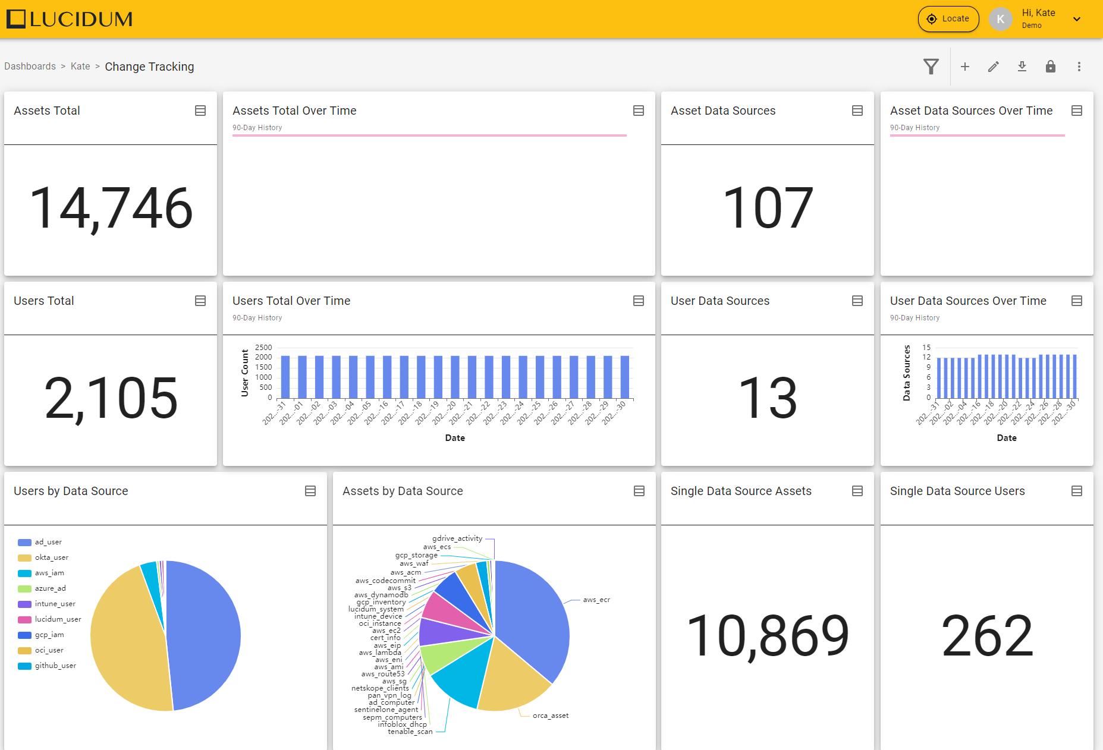Open Single Data Source Users card menu icon
The height and width of the screenshot is (750, 1103).
1077,491
